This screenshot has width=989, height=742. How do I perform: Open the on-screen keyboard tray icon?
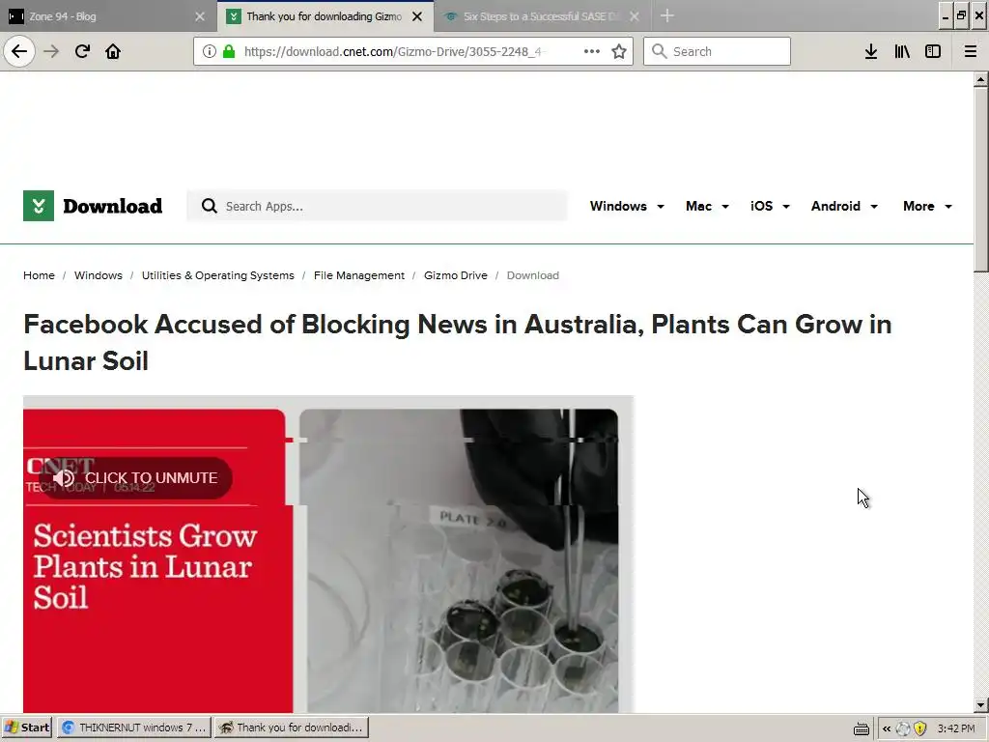pos(861,728)
